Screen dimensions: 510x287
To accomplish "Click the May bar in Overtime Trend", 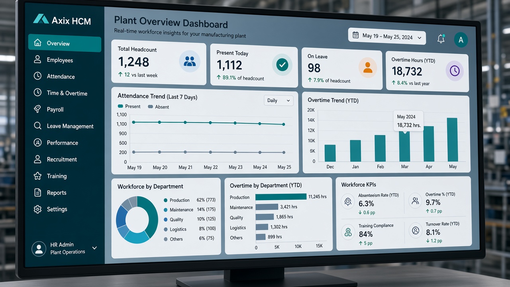I will [x=452, y=140].
